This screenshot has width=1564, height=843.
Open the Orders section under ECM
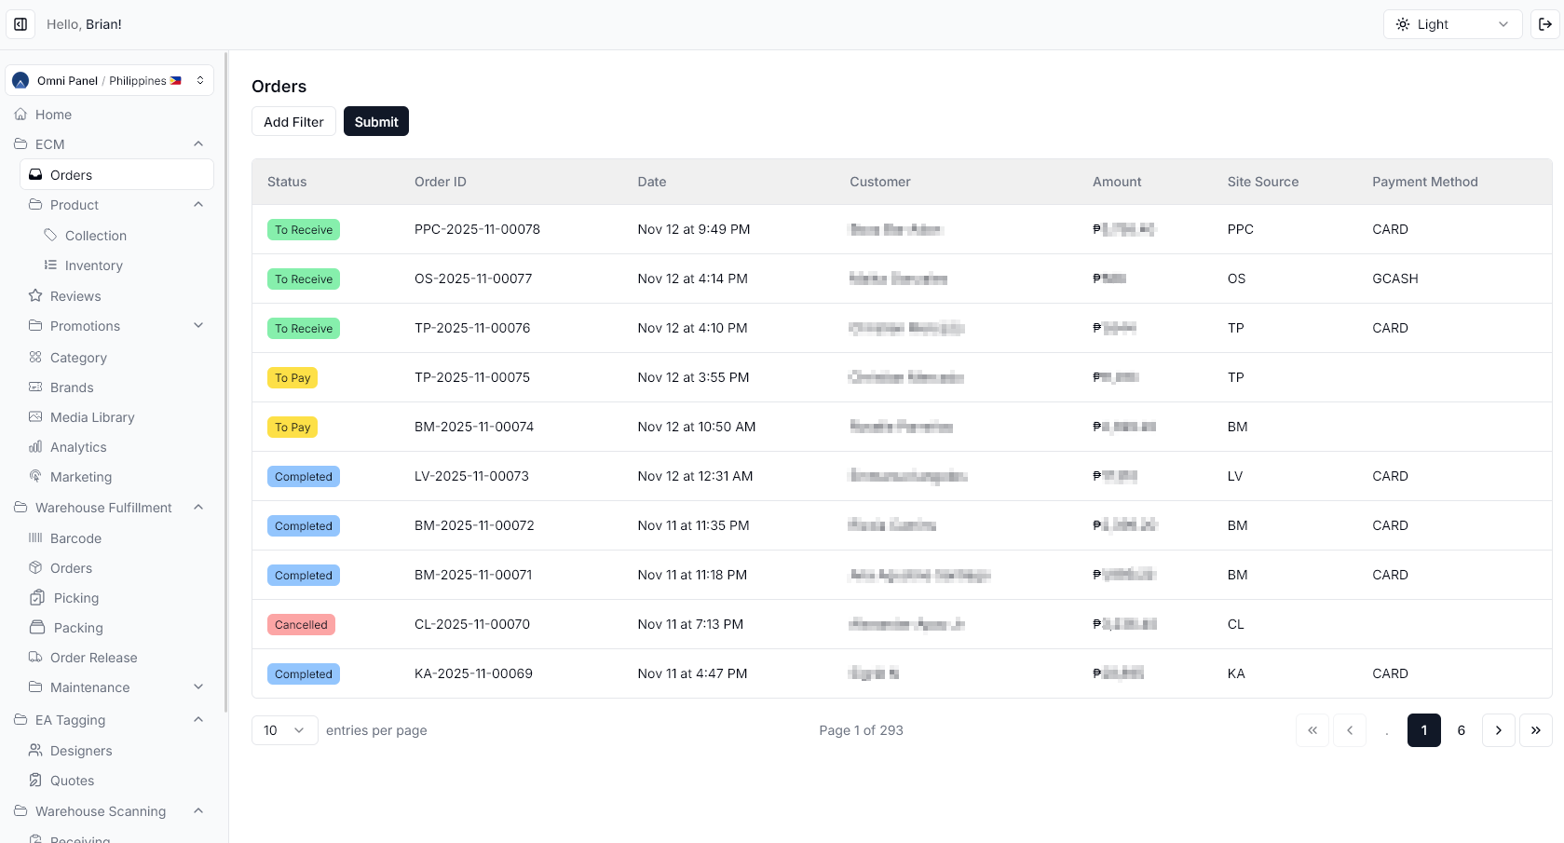point(72,174)
